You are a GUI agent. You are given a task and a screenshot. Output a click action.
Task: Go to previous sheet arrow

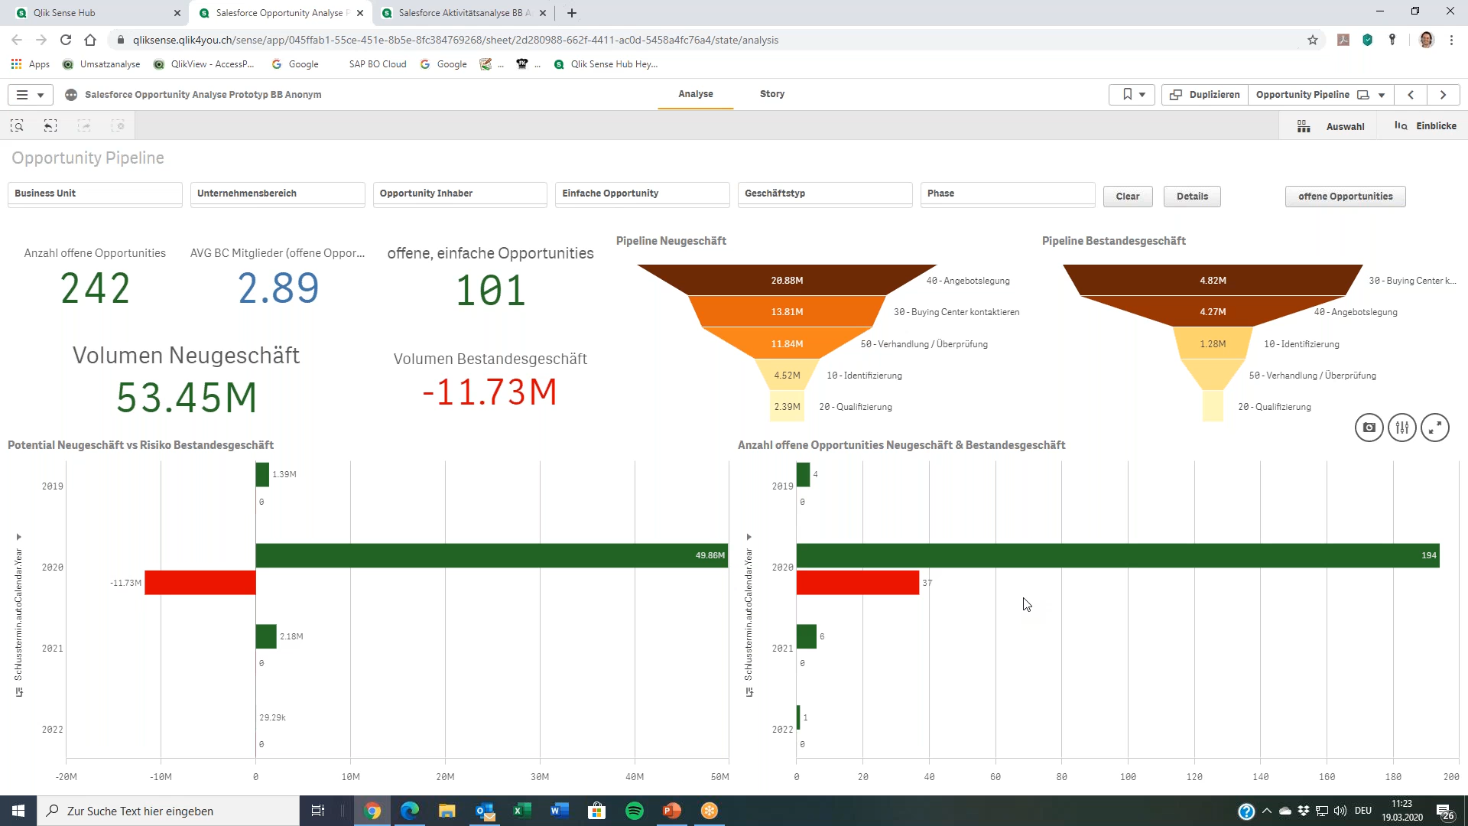tap(1411, 95)
